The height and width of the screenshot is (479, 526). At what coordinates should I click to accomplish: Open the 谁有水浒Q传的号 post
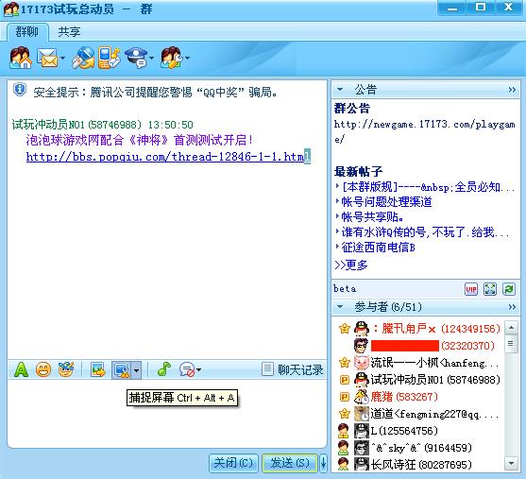click(x=426, y=232)
